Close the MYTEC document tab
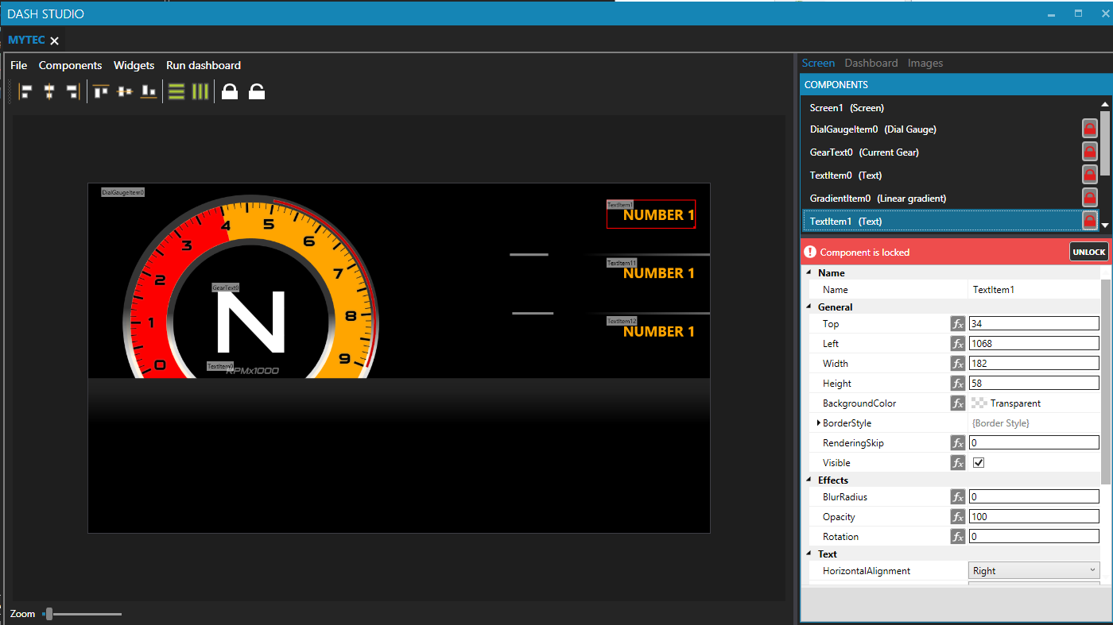Viewport: 1113px width, 625px height. 55,41
